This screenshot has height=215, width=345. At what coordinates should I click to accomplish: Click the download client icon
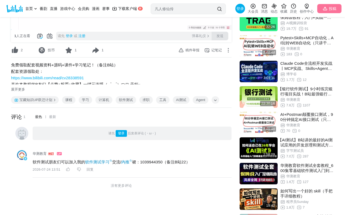pos(115,9)
